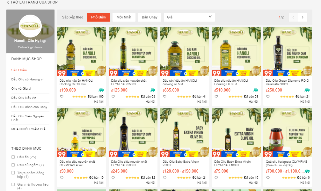Viewport: 321px width, 191px height.
Task: Check the Dầu ăn (25) filter checkbox
Action: tap(13, 157)
